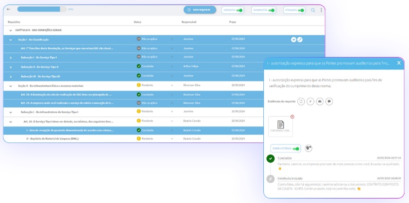The width and height of the screenshot is (409, 203).
Task: Toggle the Incompletos filter switch
Action: pos(271,10)
